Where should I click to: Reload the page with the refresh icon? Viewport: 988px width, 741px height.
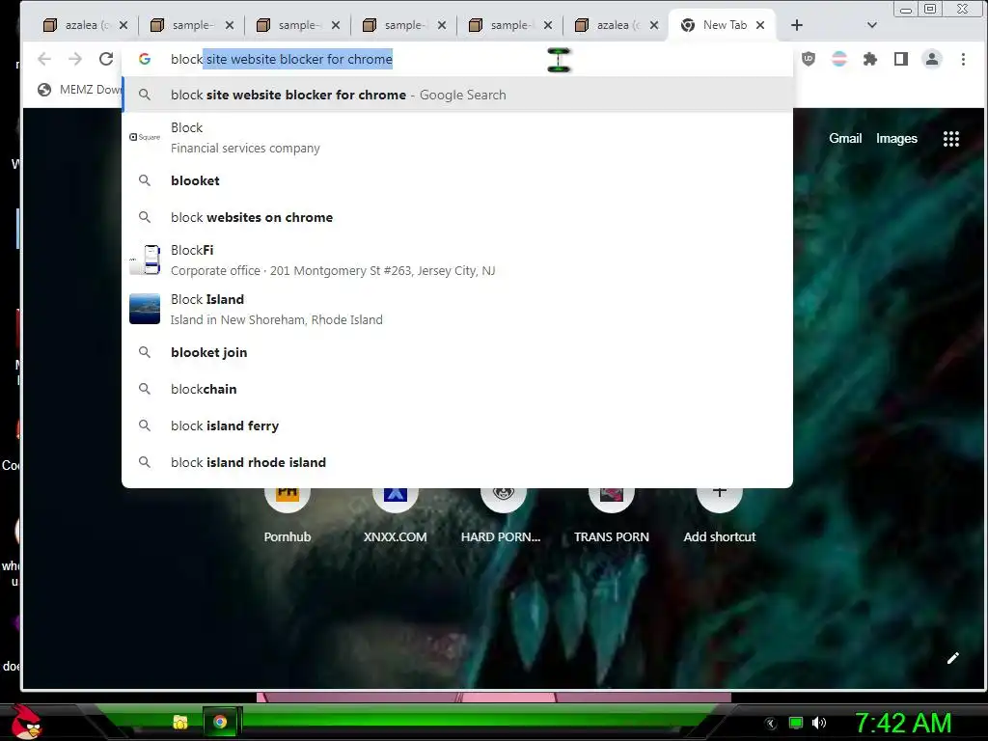click(106, 59)
